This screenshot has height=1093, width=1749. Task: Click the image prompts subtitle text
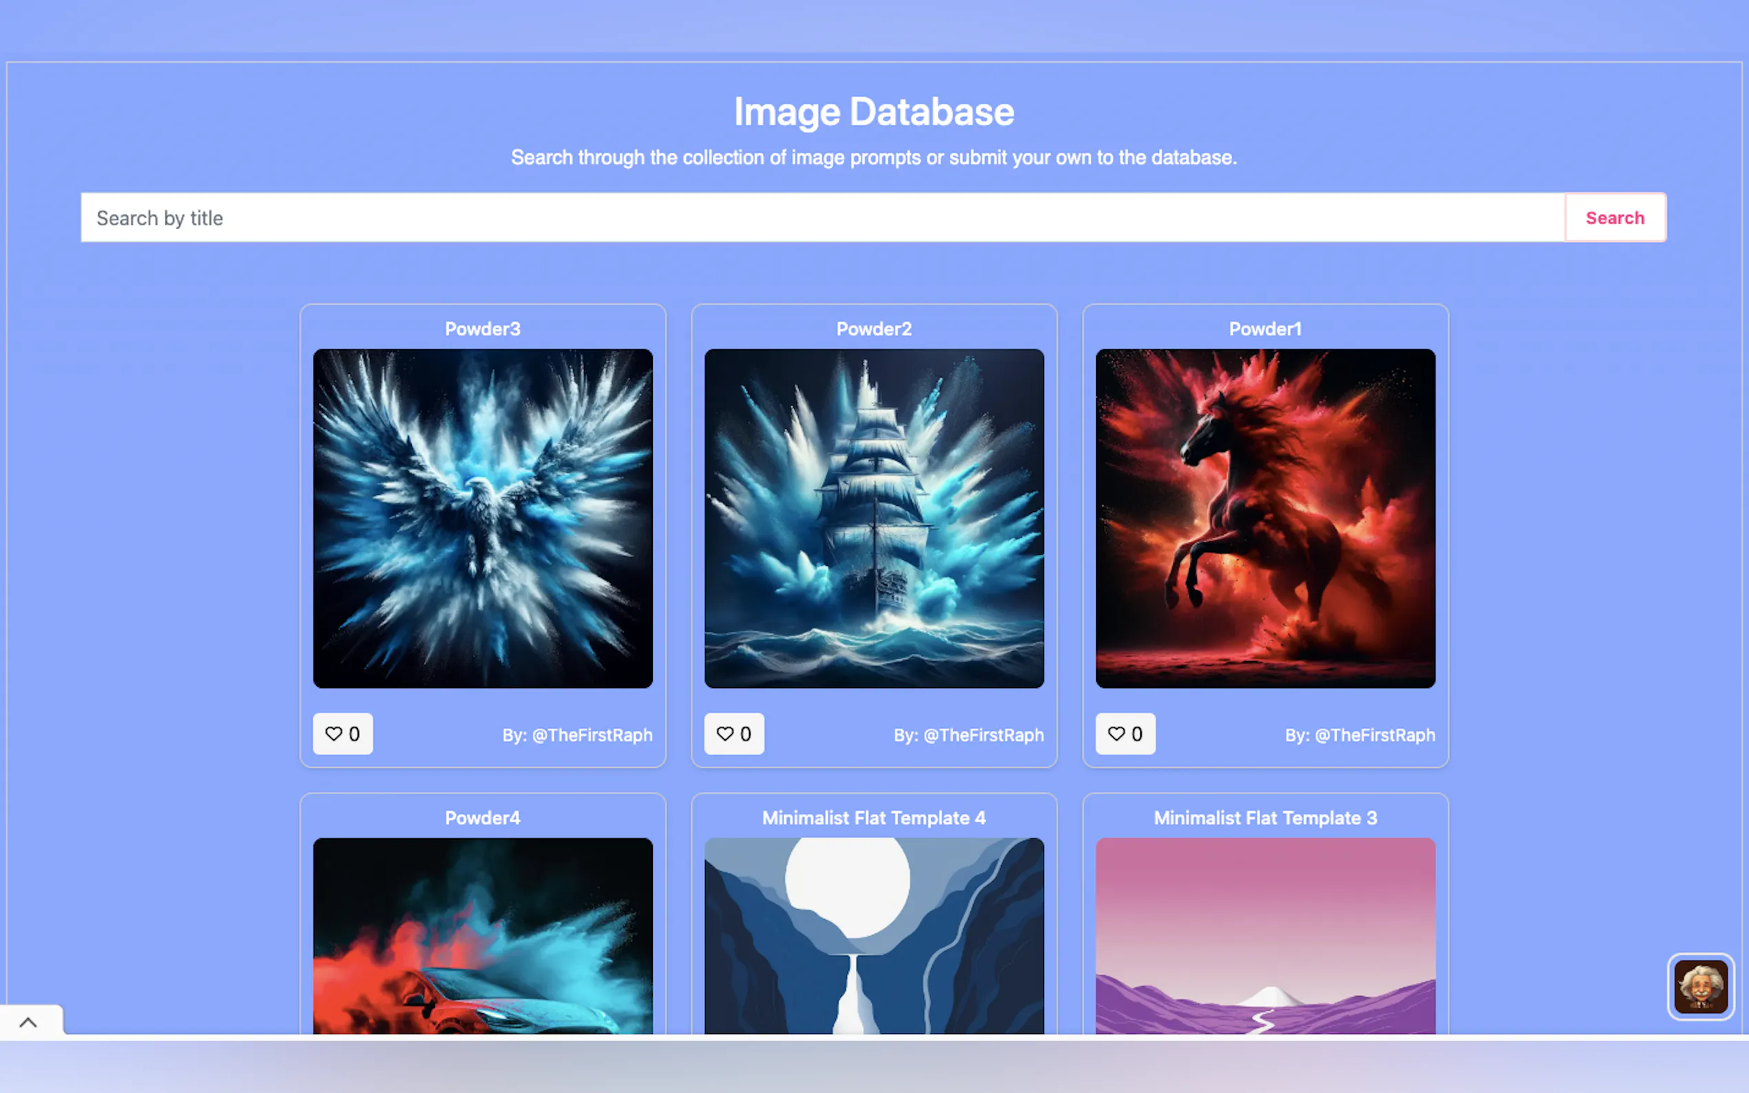pos(874,158)
